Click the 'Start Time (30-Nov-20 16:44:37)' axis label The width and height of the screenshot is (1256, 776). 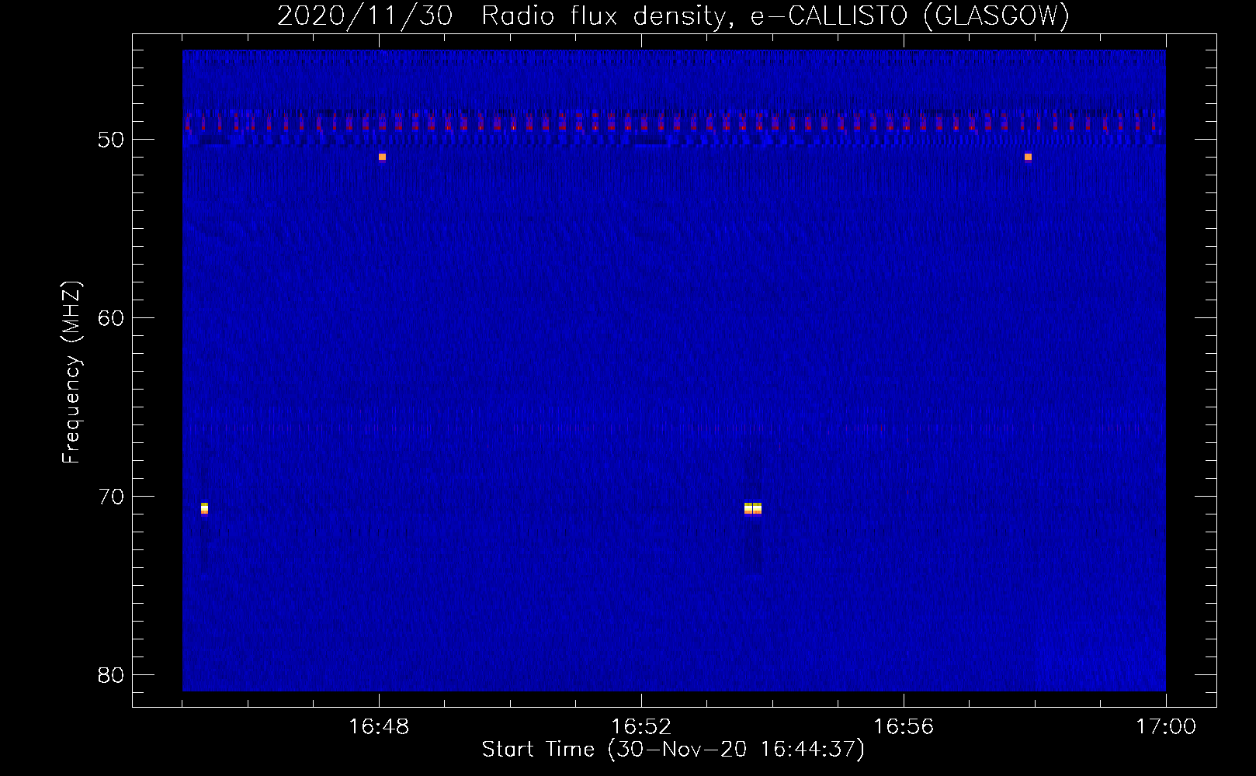pyautogui.click(x=673, y=750)
